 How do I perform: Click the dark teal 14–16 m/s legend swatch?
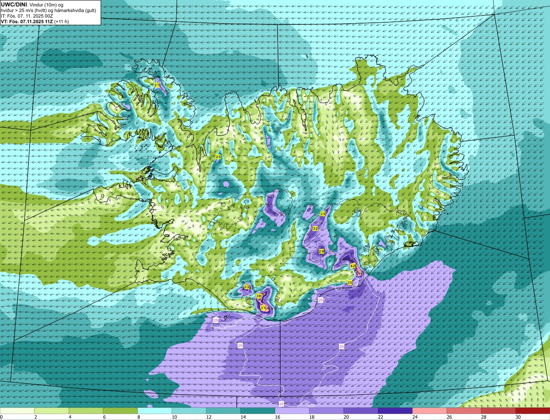(258, 411)
